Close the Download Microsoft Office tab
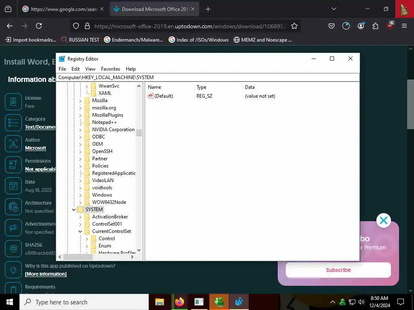The image size is (414, 310). coord(193,9)
